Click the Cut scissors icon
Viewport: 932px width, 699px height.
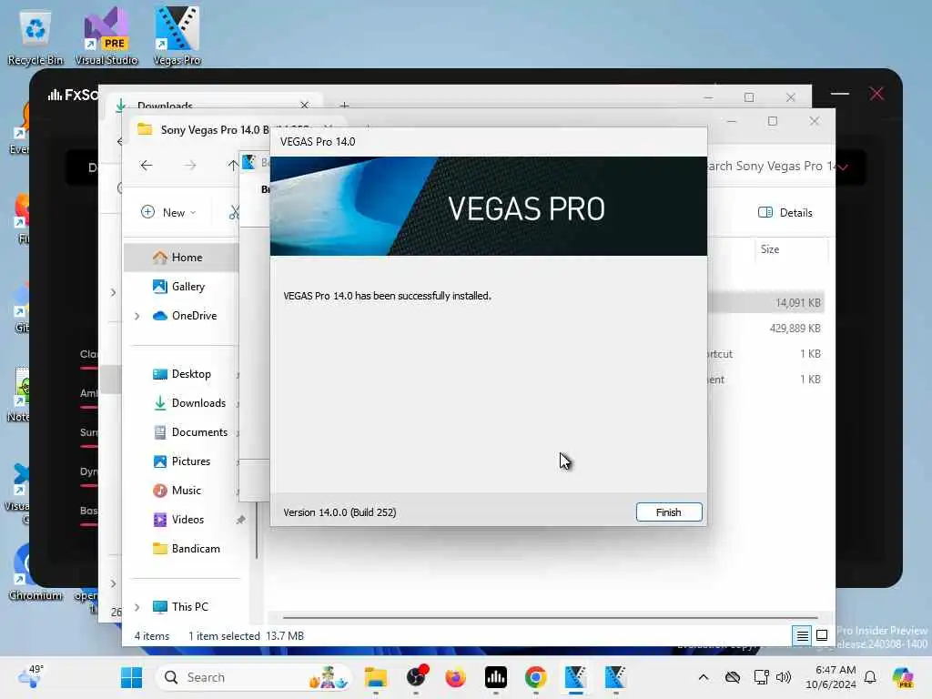234,212
